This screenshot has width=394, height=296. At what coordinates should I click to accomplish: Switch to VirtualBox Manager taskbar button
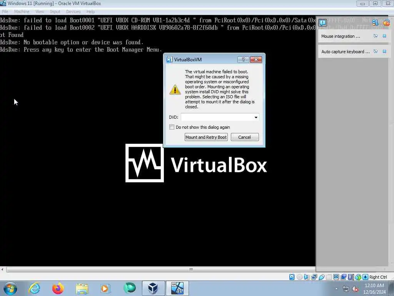click(153, 288)
